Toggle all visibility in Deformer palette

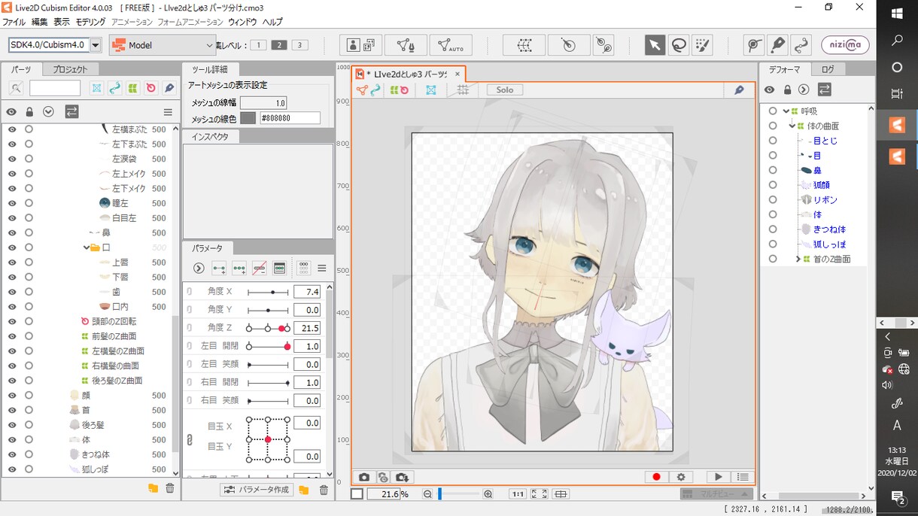click(x=769, y=90)
